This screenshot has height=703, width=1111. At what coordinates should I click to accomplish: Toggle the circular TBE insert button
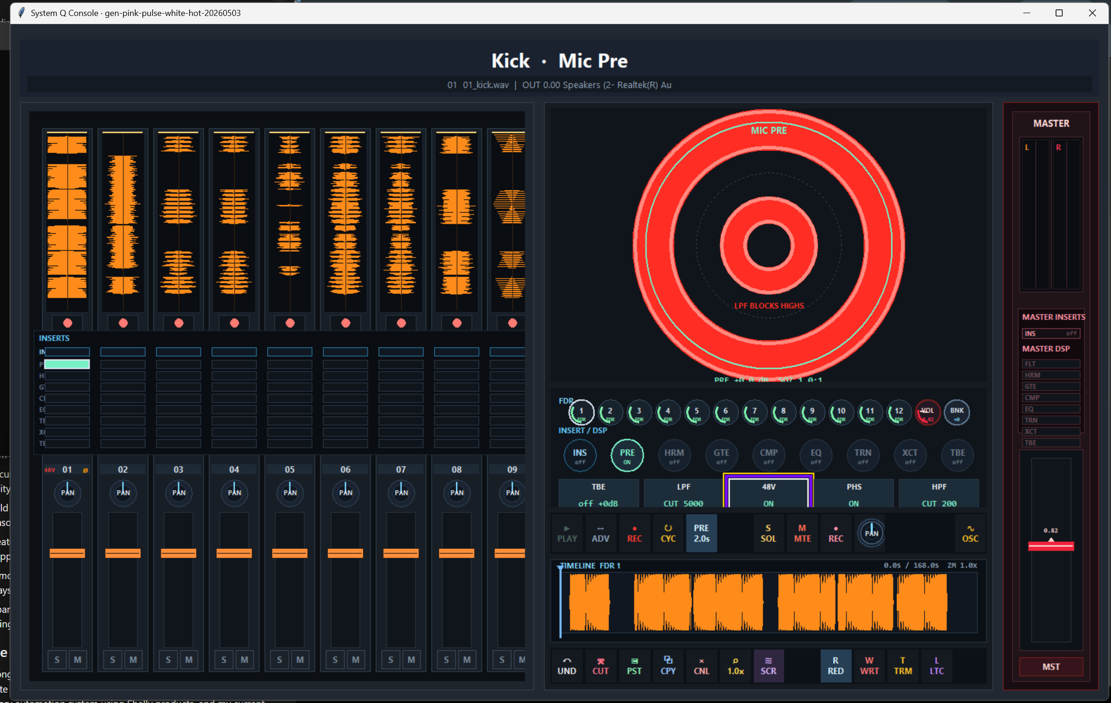(x=958, y=455)
